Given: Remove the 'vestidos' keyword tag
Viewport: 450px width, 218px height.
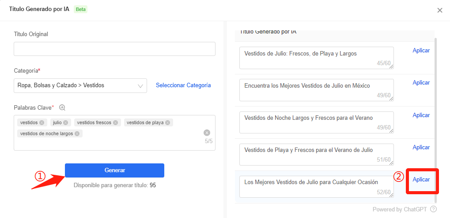Looking at the screenshot, I should [42, 123].
